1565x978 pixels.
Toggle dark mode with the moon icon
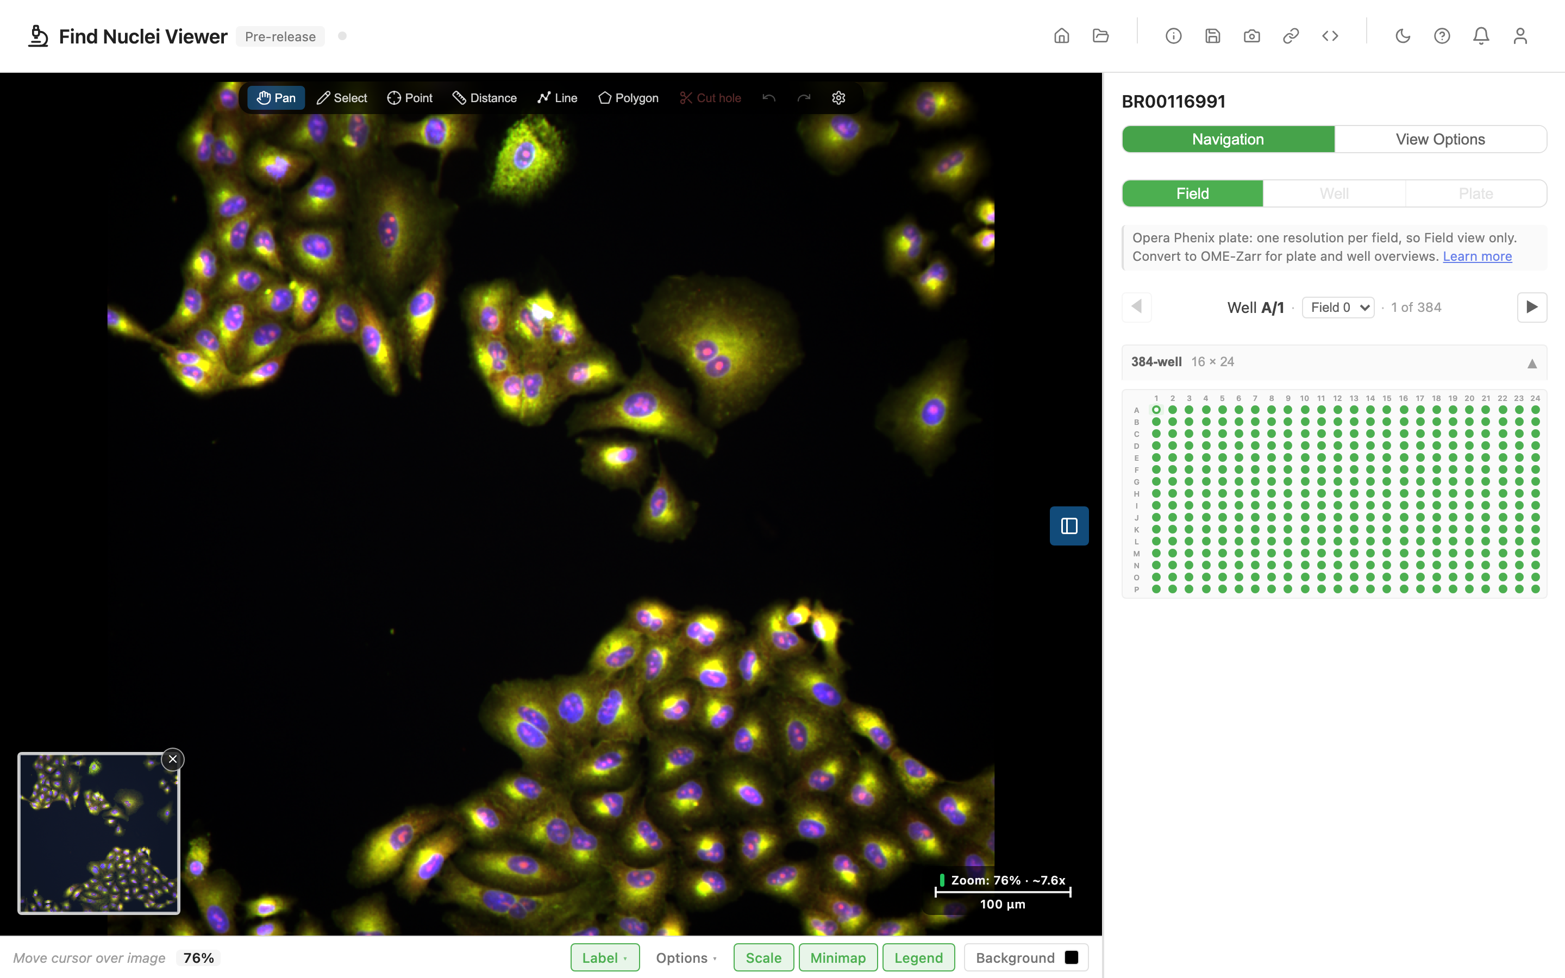pyautogui.click(x=1403, y=36)
